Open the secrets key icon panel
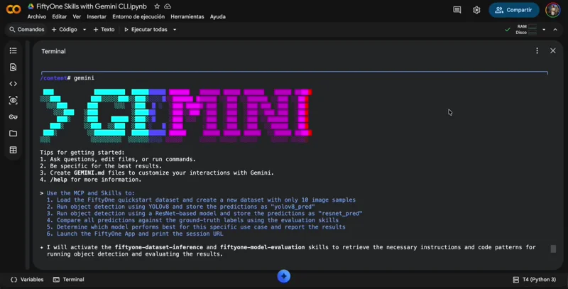Viewport: 568px width, 289px height. coord(13,117)
